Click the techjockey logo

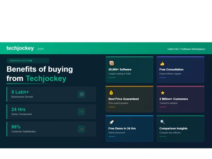click(20, 48)
